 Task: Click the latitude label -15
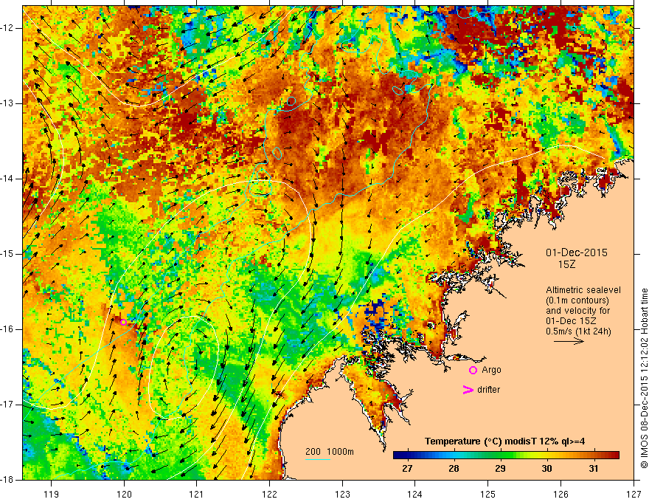(x=7, y=254)
